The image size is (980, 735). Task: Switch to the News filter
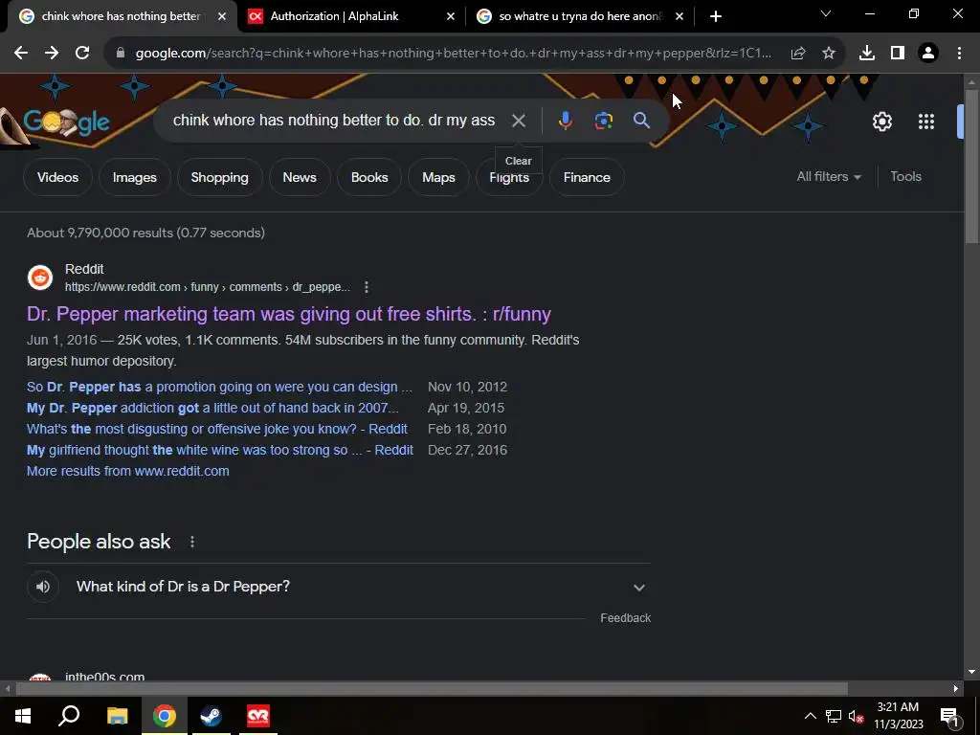(300, 177)
